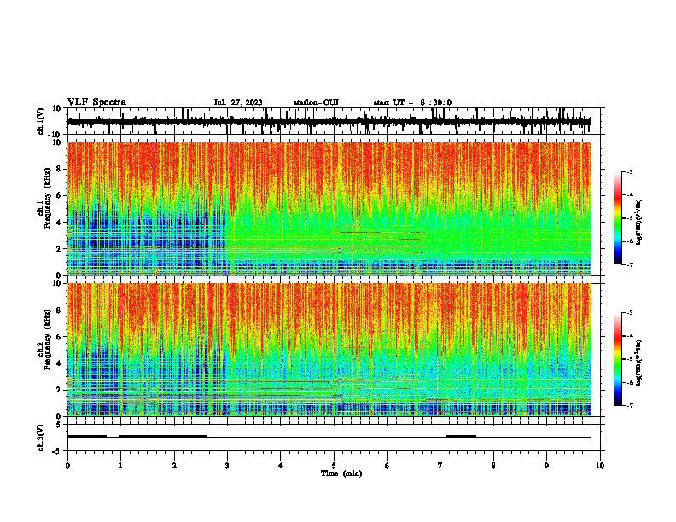Click the 4 kHz tick on ch.1 frequency axis
The height and width of the screenshot is (522, 676).
click(59, 223)
